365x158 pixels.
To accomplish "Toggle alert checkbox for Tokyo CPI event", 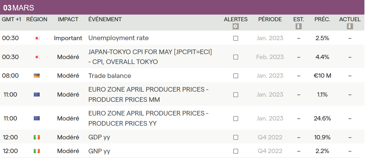I will (x=236, y=57).
